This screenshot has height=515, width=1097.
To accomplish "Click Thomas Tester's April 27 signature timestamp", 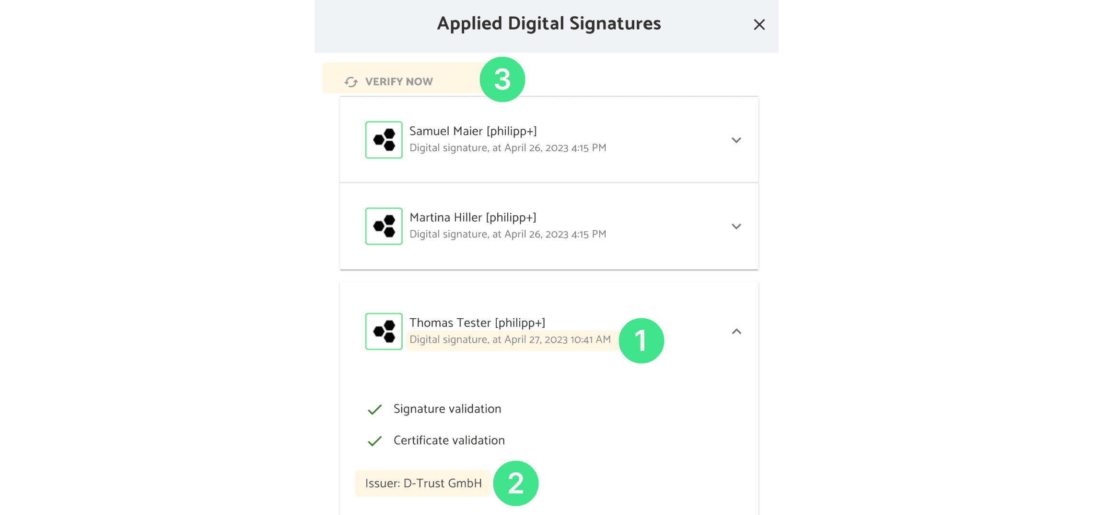I will coord(510,340).
